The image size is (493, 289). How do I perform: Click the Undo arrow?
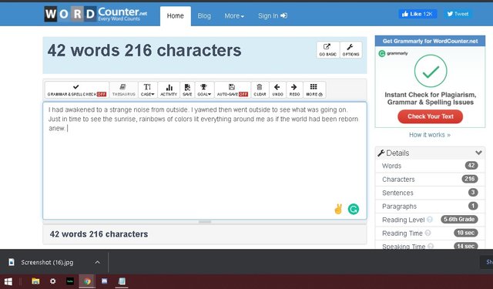277,89
